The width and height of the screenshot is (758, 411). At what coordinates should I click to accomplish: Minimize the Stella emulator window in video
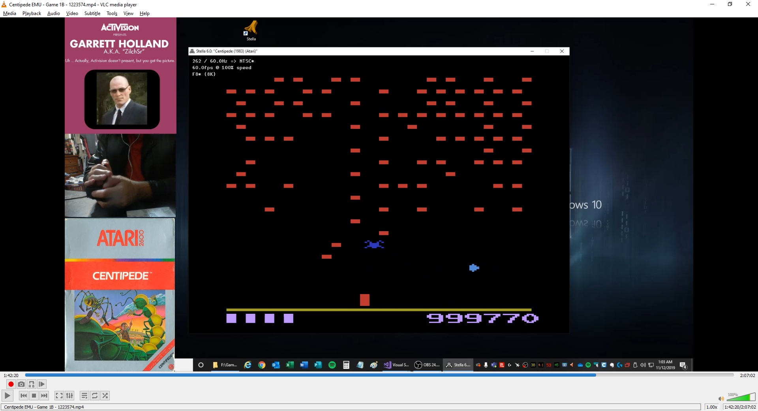point(532,51)
